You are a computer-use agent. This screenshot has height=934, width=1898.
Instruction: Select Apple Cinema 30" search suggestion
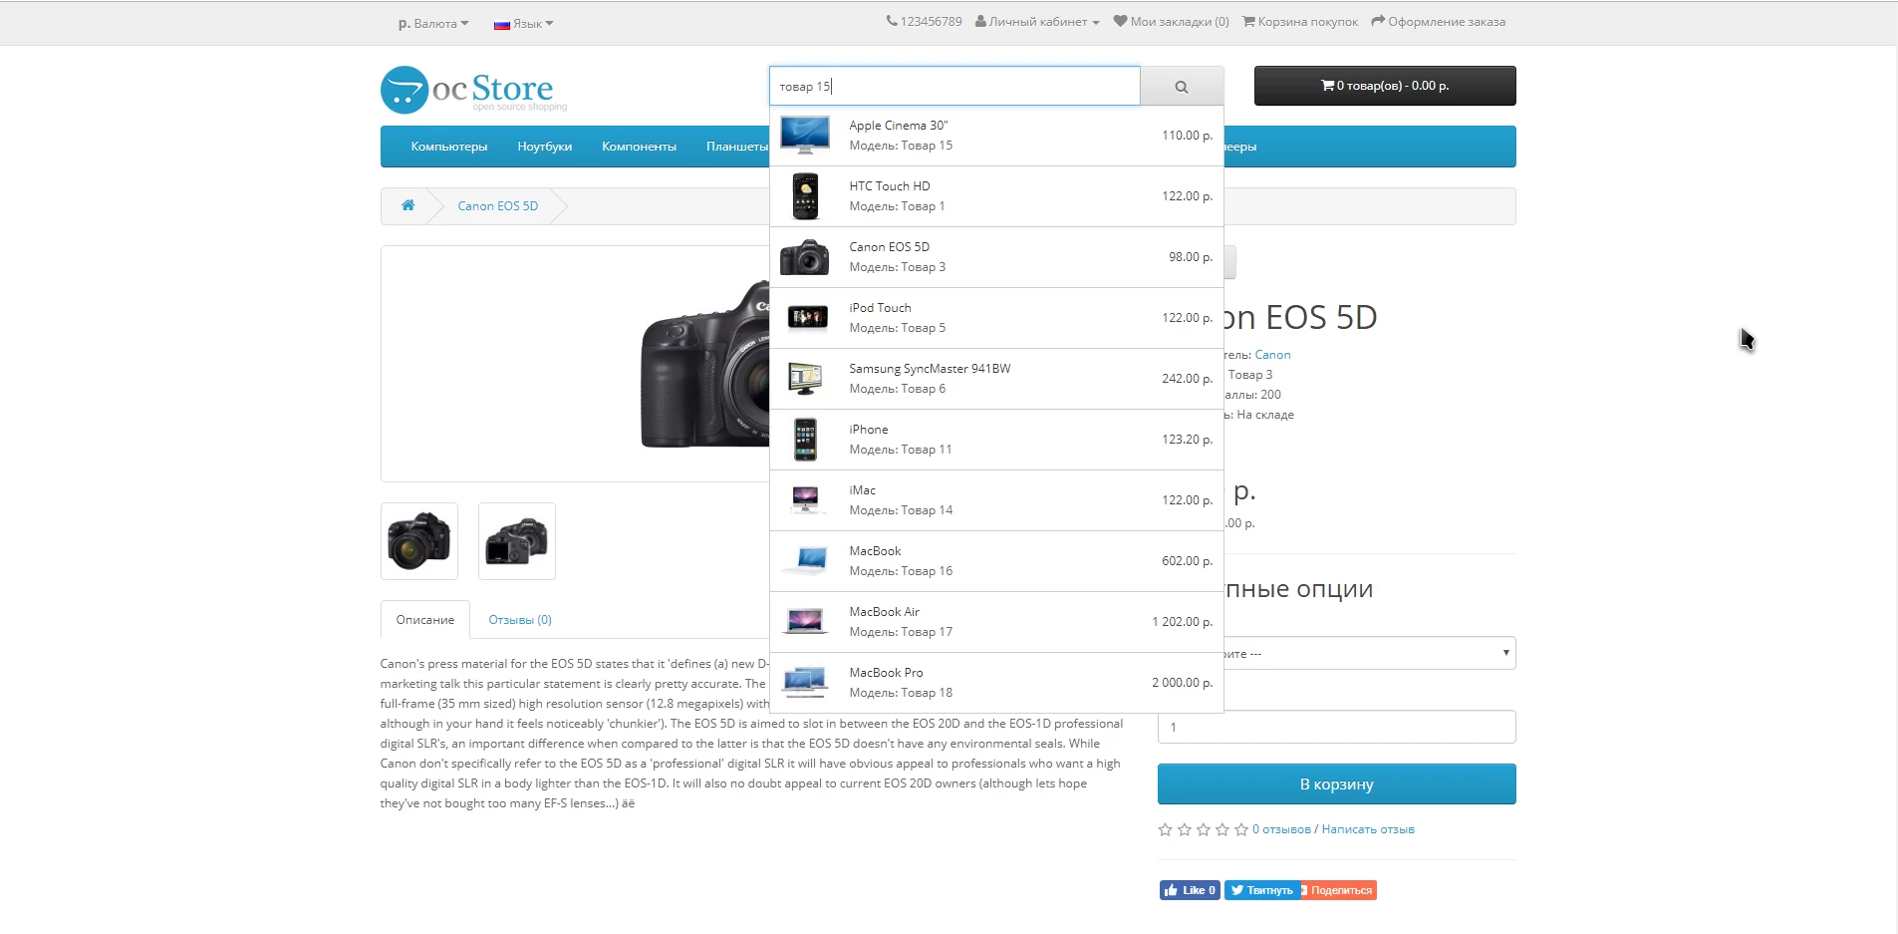pos(996,136)
